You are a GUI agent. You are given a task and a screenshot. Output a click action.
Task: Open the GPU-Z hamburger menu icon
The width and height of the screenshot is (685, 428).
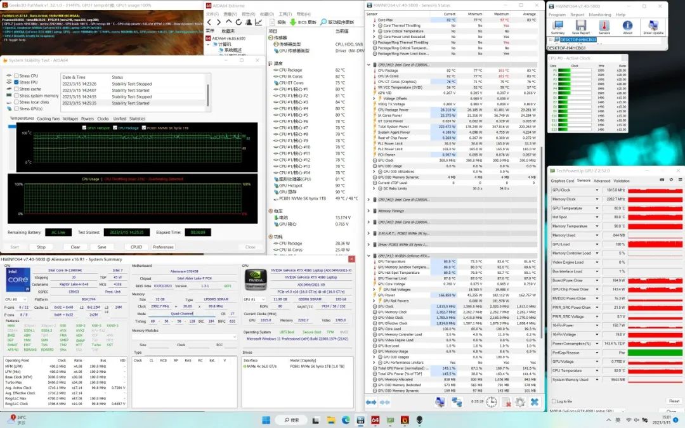click(x=680, y=180)
